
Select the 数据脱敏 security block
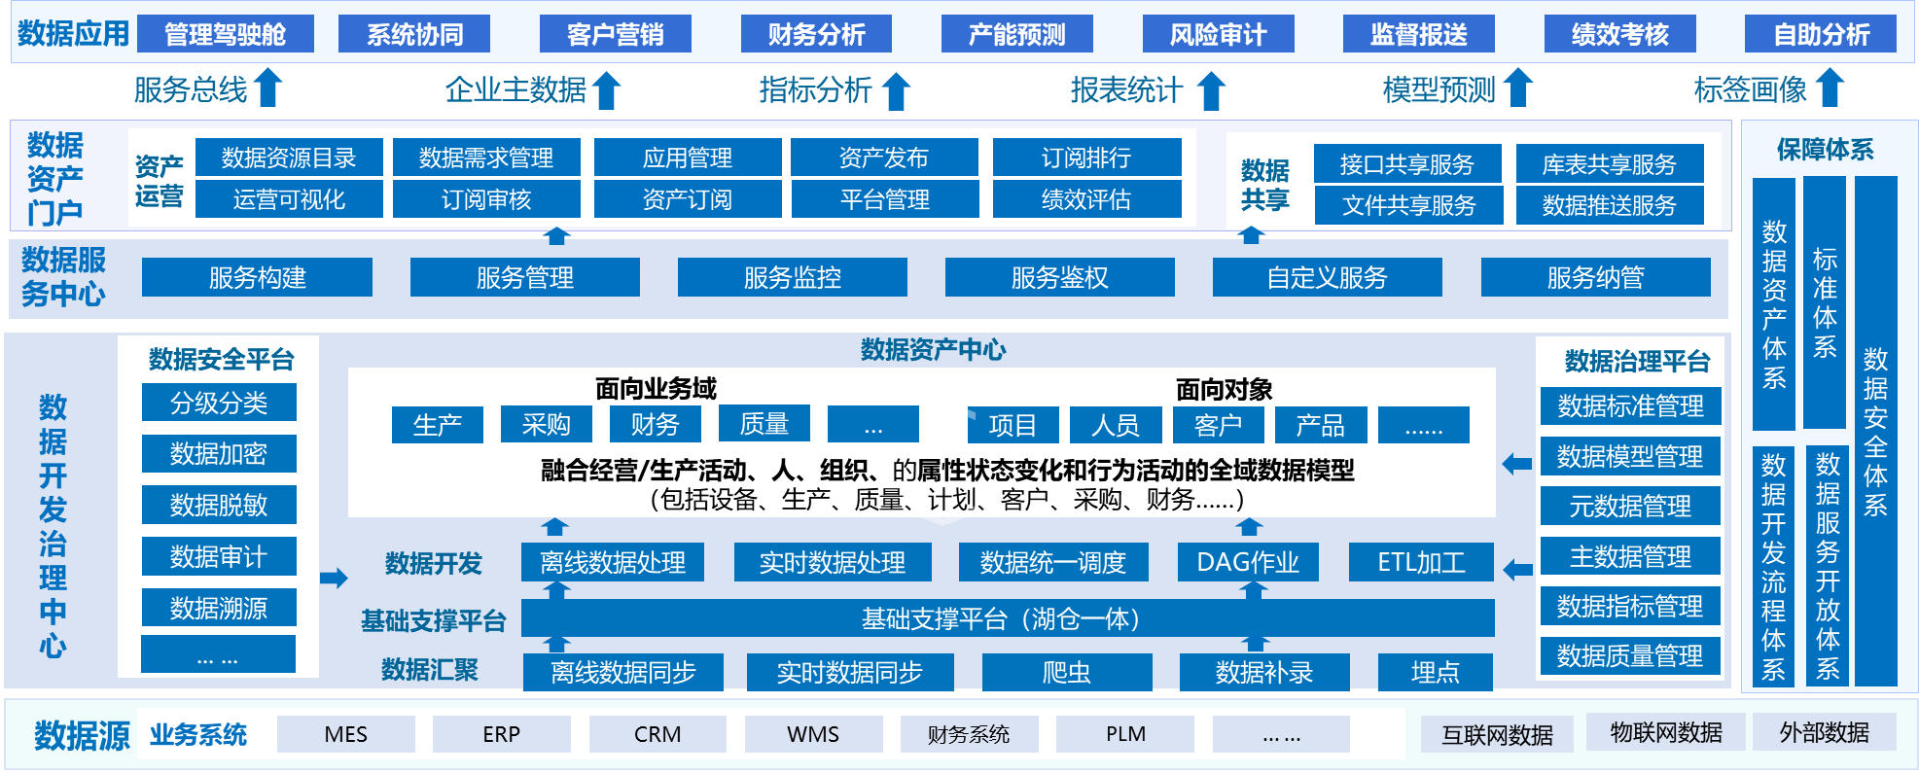219,506
